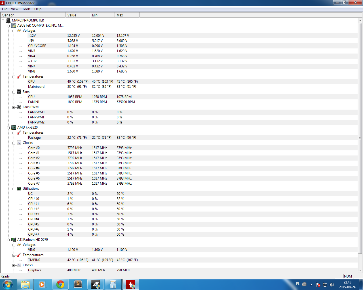This screenshot has height=290, width=363.
Task: Click the Sensor column header
Action: click(x=33, y=15)
